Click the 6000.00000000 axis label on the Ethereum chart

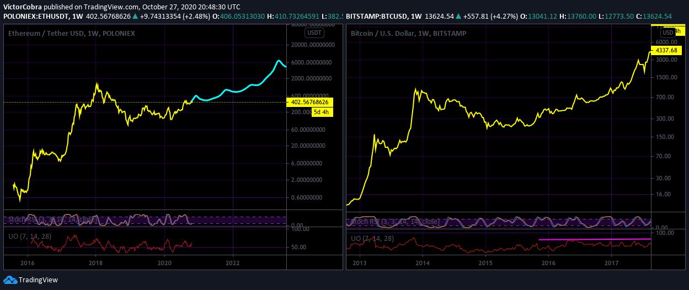tap(312, 62)
